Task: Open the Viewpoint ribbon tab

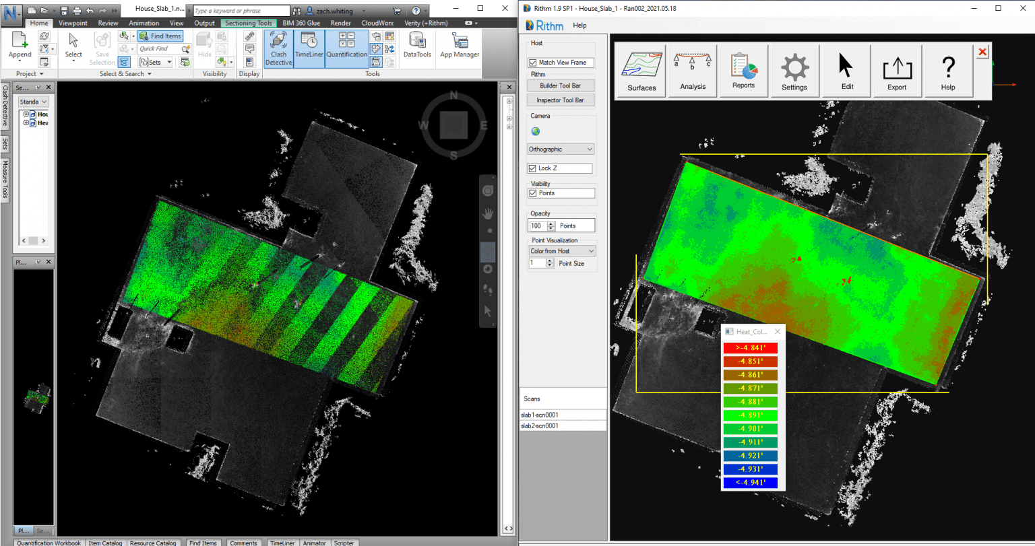Action: pyautogui.click(x=73, y=22)
